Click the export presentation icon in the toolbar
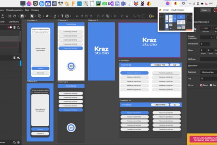217x145 pixels. click(x=152, y=16)
